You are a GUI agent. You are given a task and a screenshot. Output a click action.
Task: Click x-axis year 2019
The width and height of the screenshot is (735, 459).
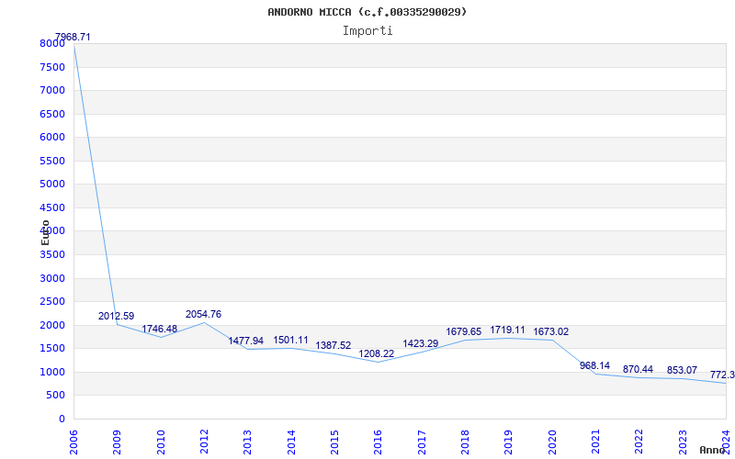pyautogui.click(x=509, y=442)
